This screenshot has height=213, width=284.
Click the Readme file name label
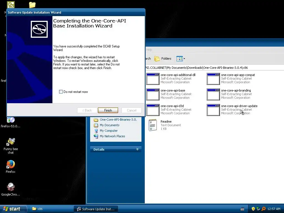coord(166,121)
